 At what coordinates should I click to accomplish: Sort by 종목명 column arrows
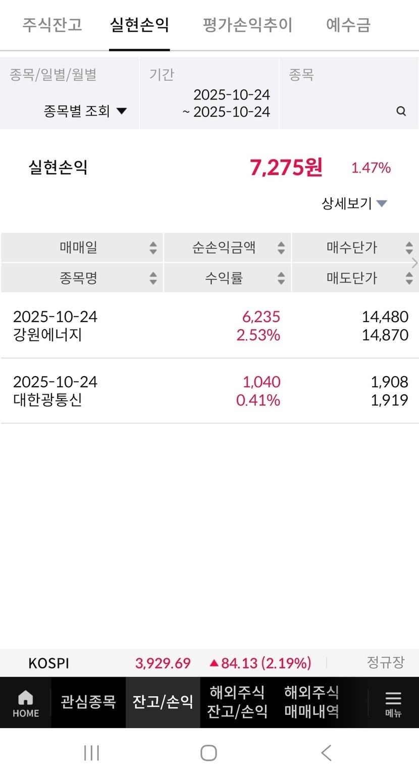pos(153,278)
